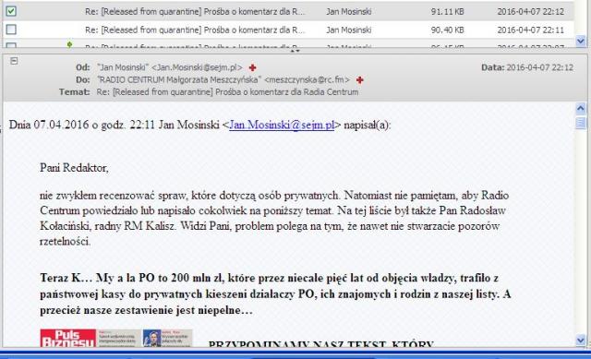Open the checked Re: [Released from quarantine] message
591x359 pixels.
[195, 12]
